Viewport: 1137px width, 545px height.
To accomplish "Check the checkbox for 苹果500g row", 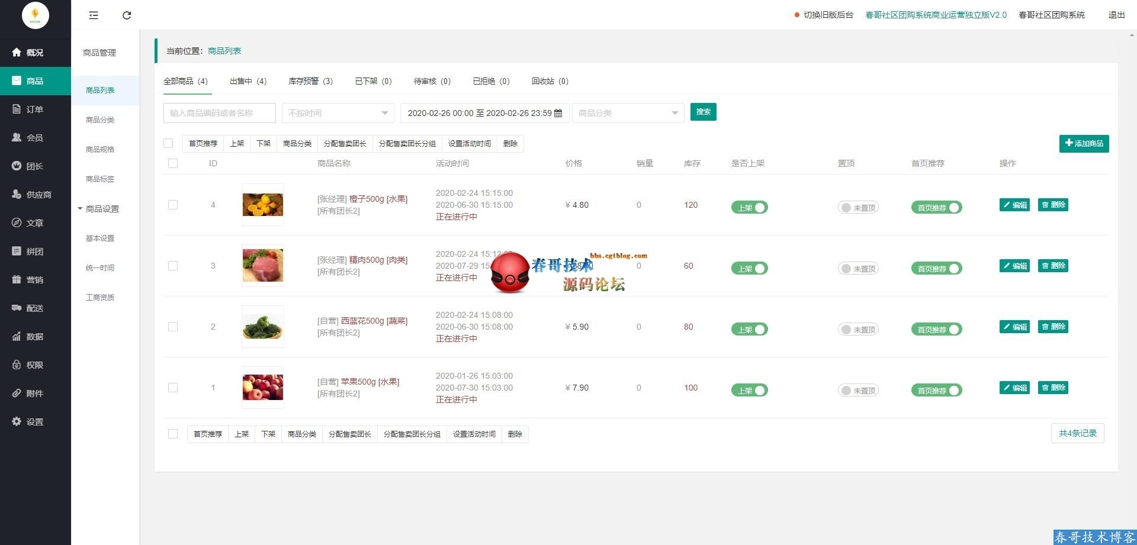I will click(173, 388).
